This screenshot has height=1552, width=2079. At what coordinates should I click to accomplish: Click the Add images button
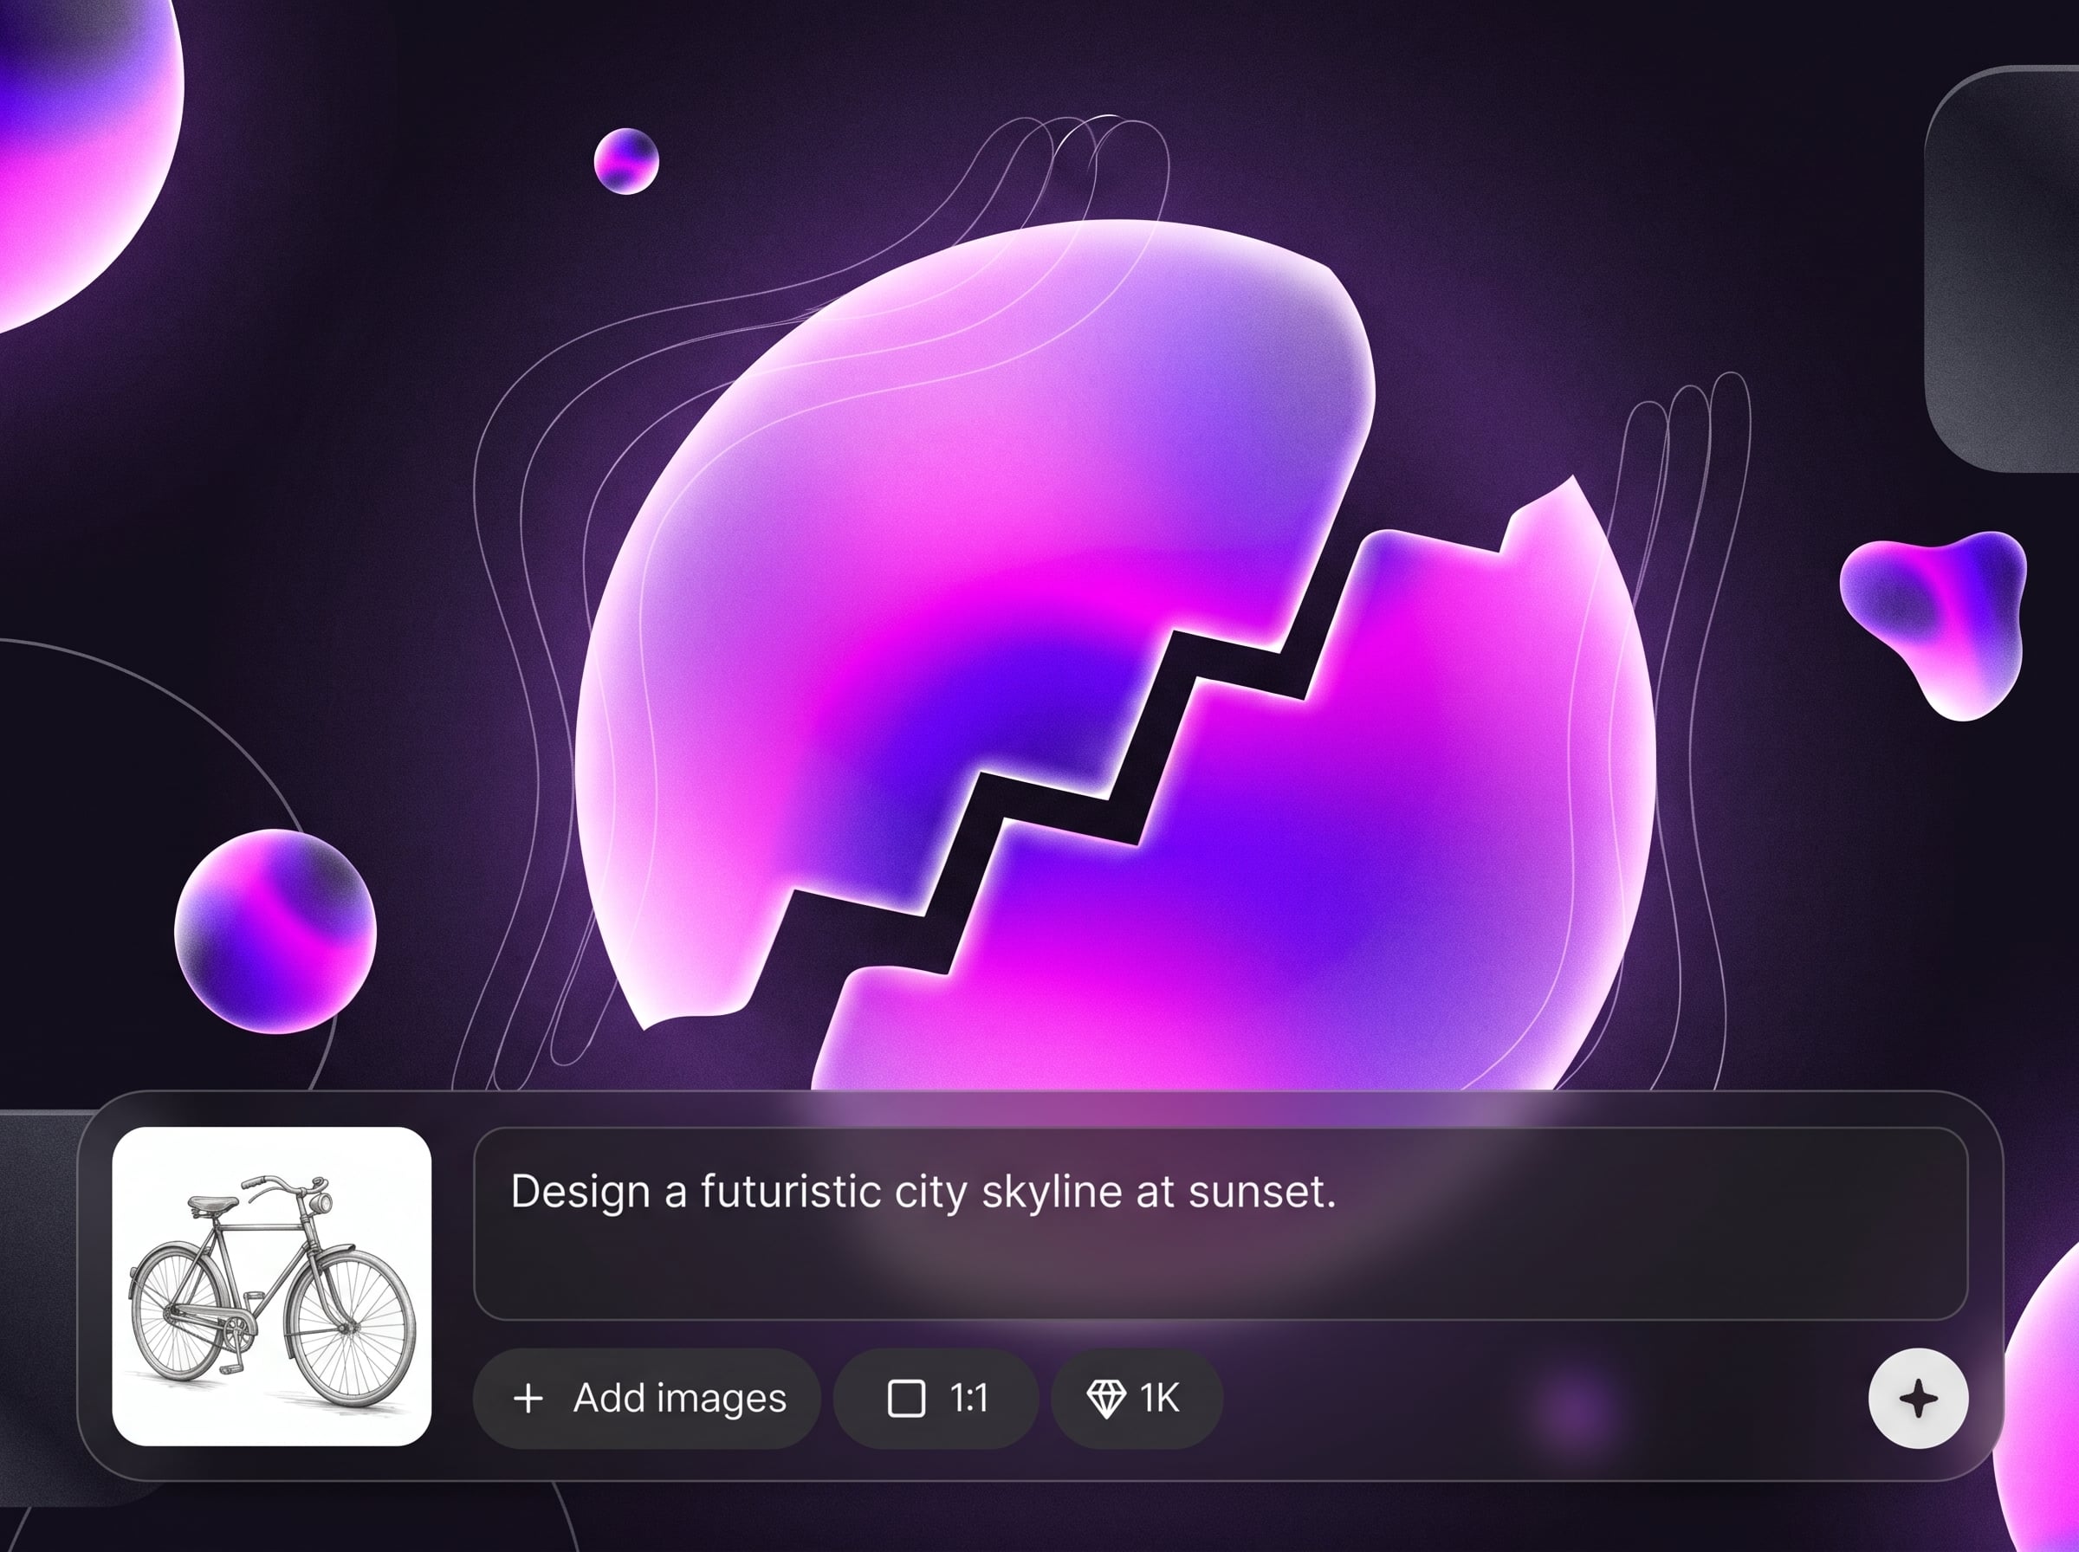pos(646,1399)
